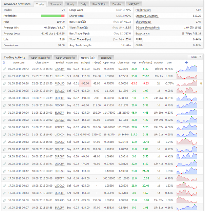Select the History (75) tab
This screenshot has width=205, height=212.
tap(87, 58)
